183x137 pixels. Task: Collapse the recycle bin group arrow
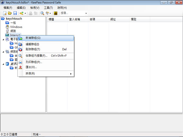[x=3, y=64]
